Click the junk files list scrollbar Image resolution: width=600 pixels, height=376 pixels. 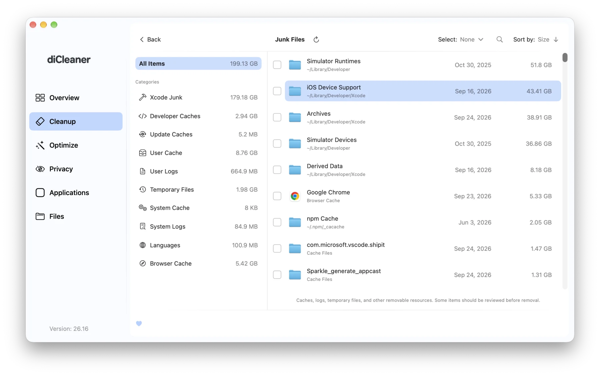pos(565,58)
